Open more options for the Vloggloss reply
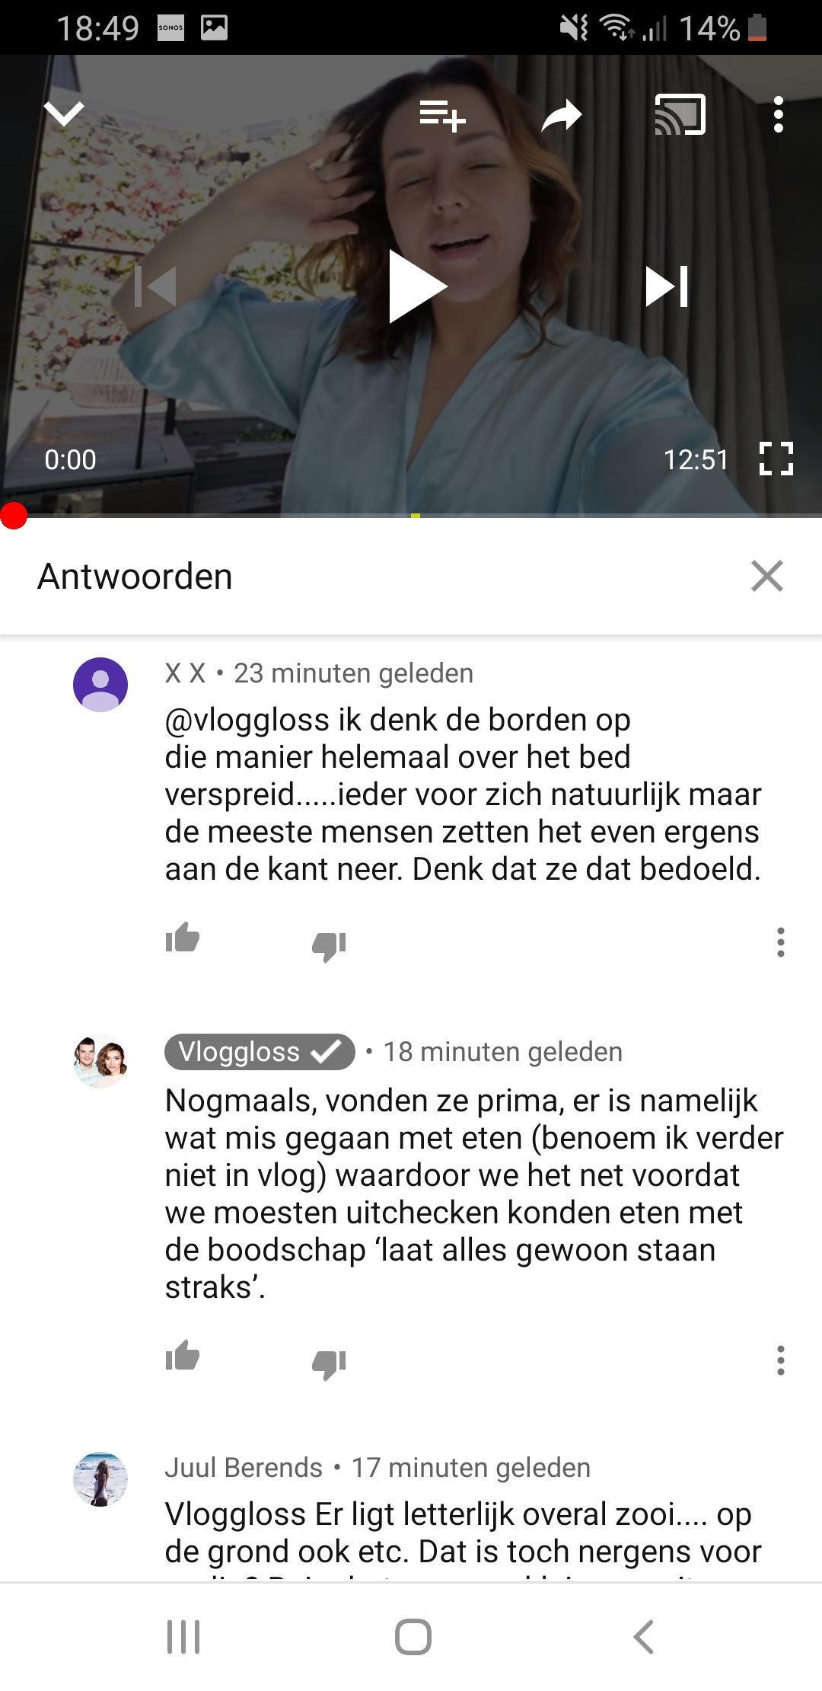Screen dimensions: 822x1691 [780, 1360]
